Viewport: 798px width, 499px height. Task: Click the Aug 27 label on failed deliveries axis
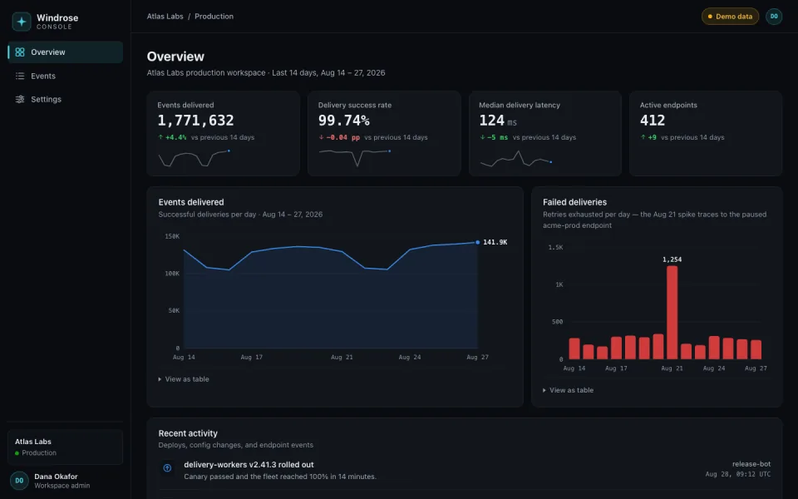pos(756,368)
